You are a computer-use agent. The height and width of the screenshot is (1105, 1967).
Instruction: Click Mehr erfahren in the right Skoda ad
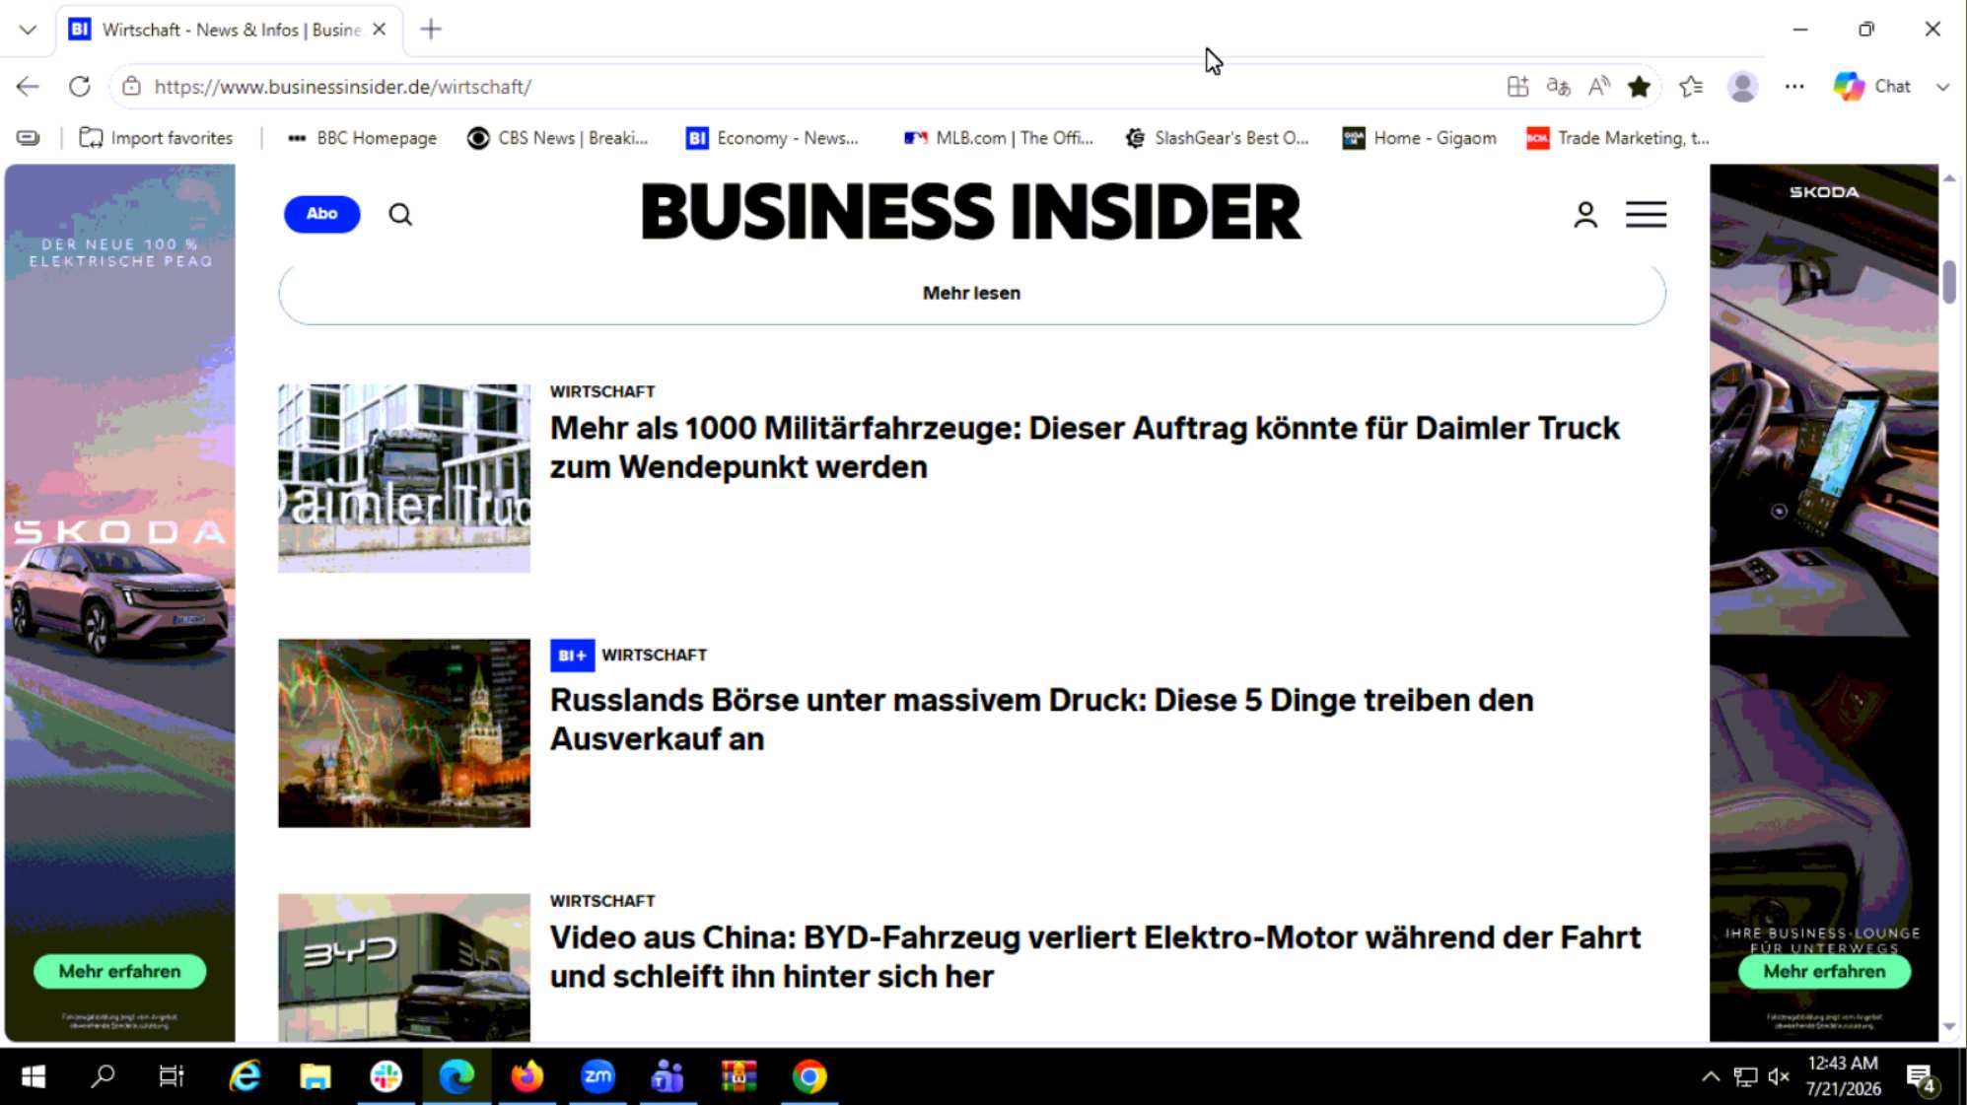[1824, 971]
